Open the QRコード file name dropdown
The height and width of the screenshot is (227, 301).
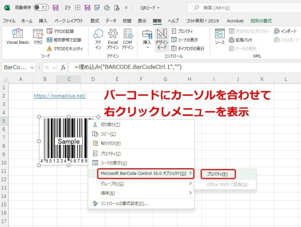point(150,8)
